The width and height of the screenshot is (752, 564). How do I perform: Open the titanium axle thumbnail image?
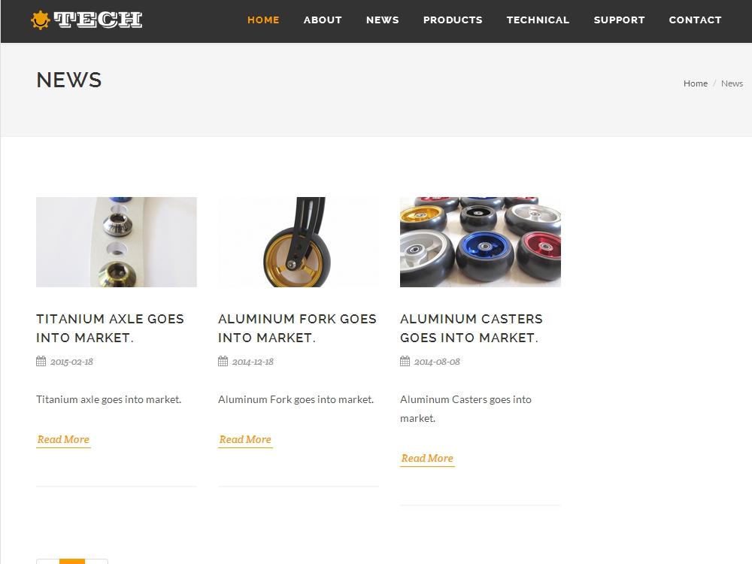[x=117, y=242]
